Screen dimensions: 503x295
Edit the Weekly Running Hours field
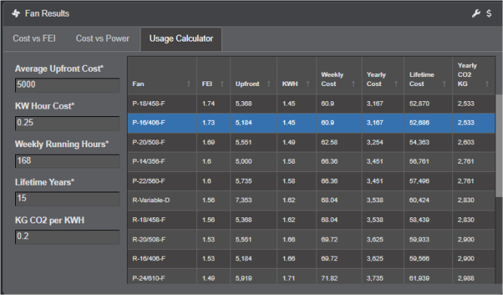click(67, 161)
